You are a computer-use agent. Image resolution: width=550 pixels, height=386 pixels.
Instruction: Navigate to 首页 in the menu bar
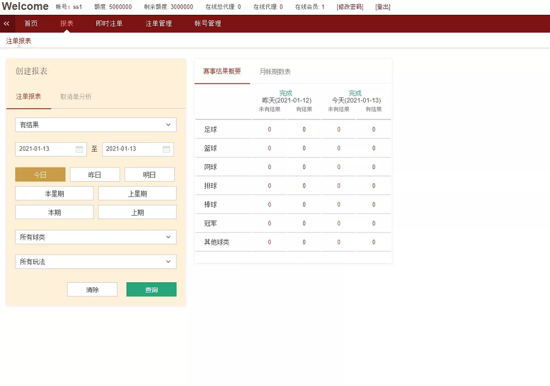click(31, 24)
